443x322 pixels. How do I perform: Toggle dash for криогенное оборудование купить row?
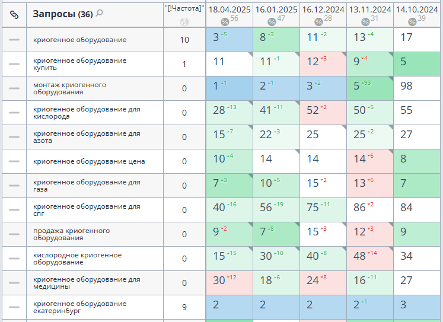click(x=14, y=64)
